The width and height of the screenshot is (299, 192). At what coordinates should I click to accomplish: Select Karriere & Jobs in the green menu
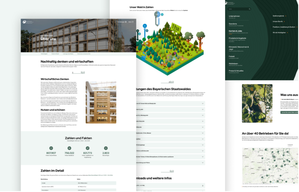(235, 31)
